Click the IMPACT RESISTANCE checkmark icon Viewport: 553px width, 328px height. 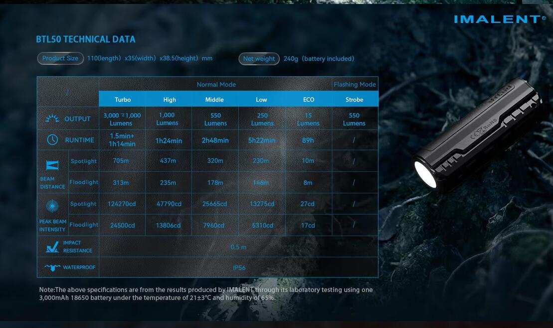point(52,247)
